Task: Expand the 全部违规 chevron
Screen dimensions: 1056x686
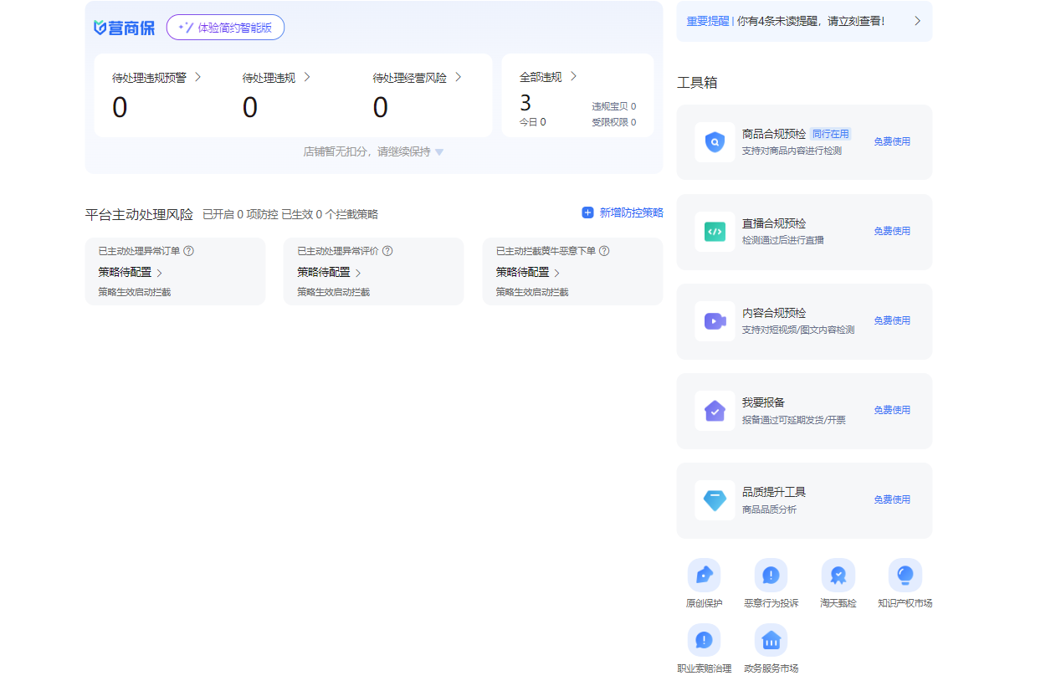Action: tap(573, 76)
